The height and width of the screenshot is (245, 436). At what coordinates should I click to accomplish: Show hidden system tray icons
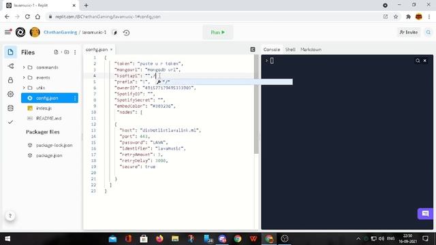(358, 239)
